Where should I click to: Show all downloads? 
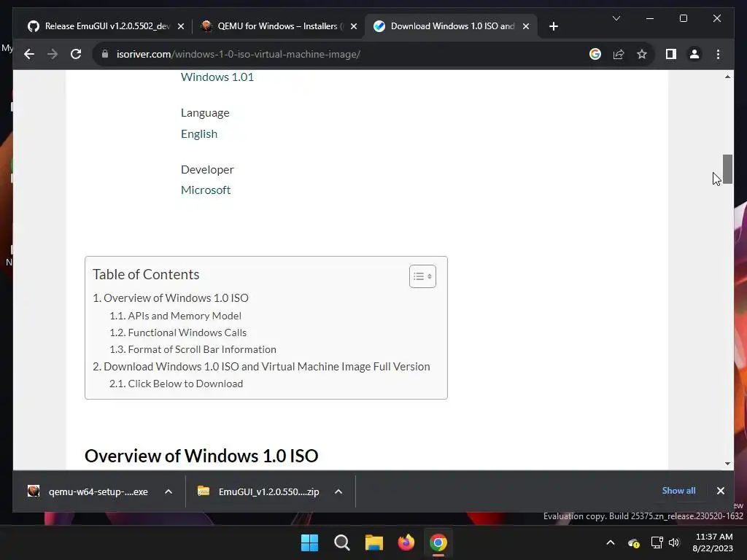[x=678, y=491]
